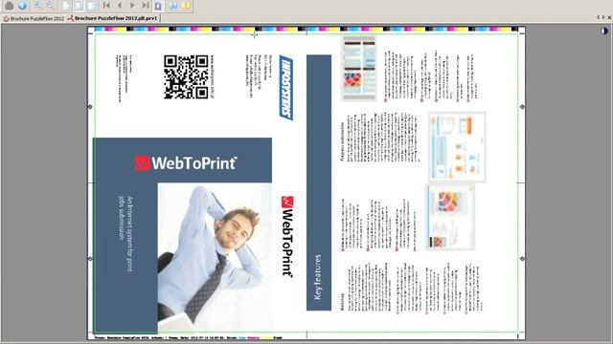
Task: Click the gray hand tool icon in toolbar
Action: click(x=9, y=6)
